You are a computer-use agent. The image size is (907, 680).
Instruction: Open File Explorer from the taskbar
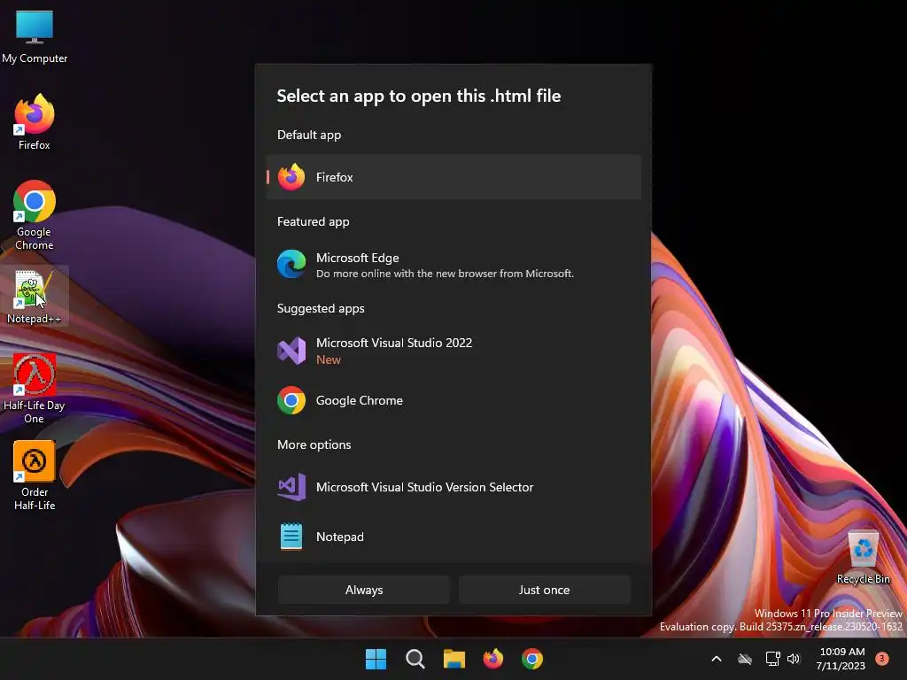(x=454, y=659)
